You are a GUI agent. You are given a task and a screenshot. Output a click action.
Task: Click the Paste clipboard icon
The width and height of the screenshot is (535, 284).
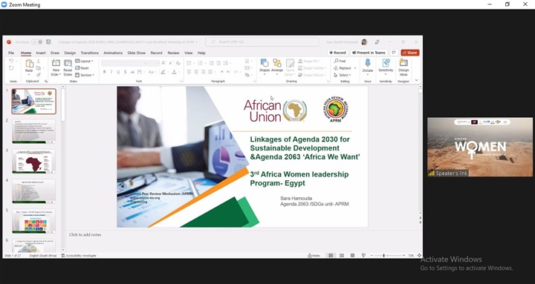tap(29, 63)
